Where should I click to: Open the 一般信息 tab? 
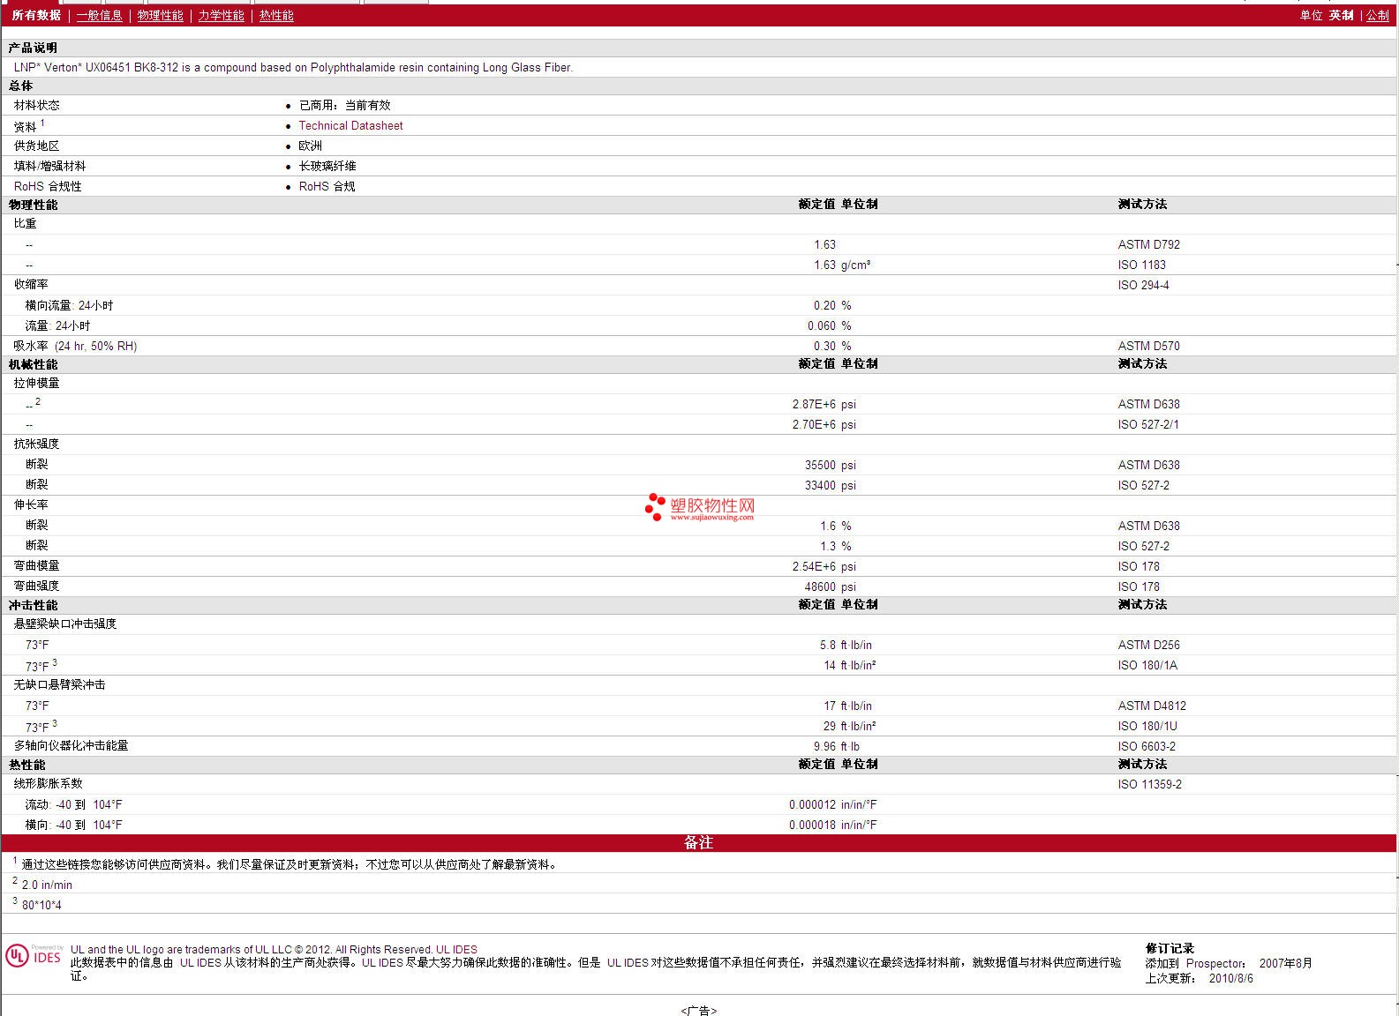click(100, 15)
